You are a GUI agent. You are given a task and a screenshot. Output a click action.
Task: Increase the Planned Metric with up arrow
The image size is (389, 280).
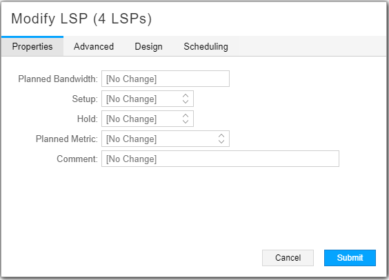[x=221, y=136]
